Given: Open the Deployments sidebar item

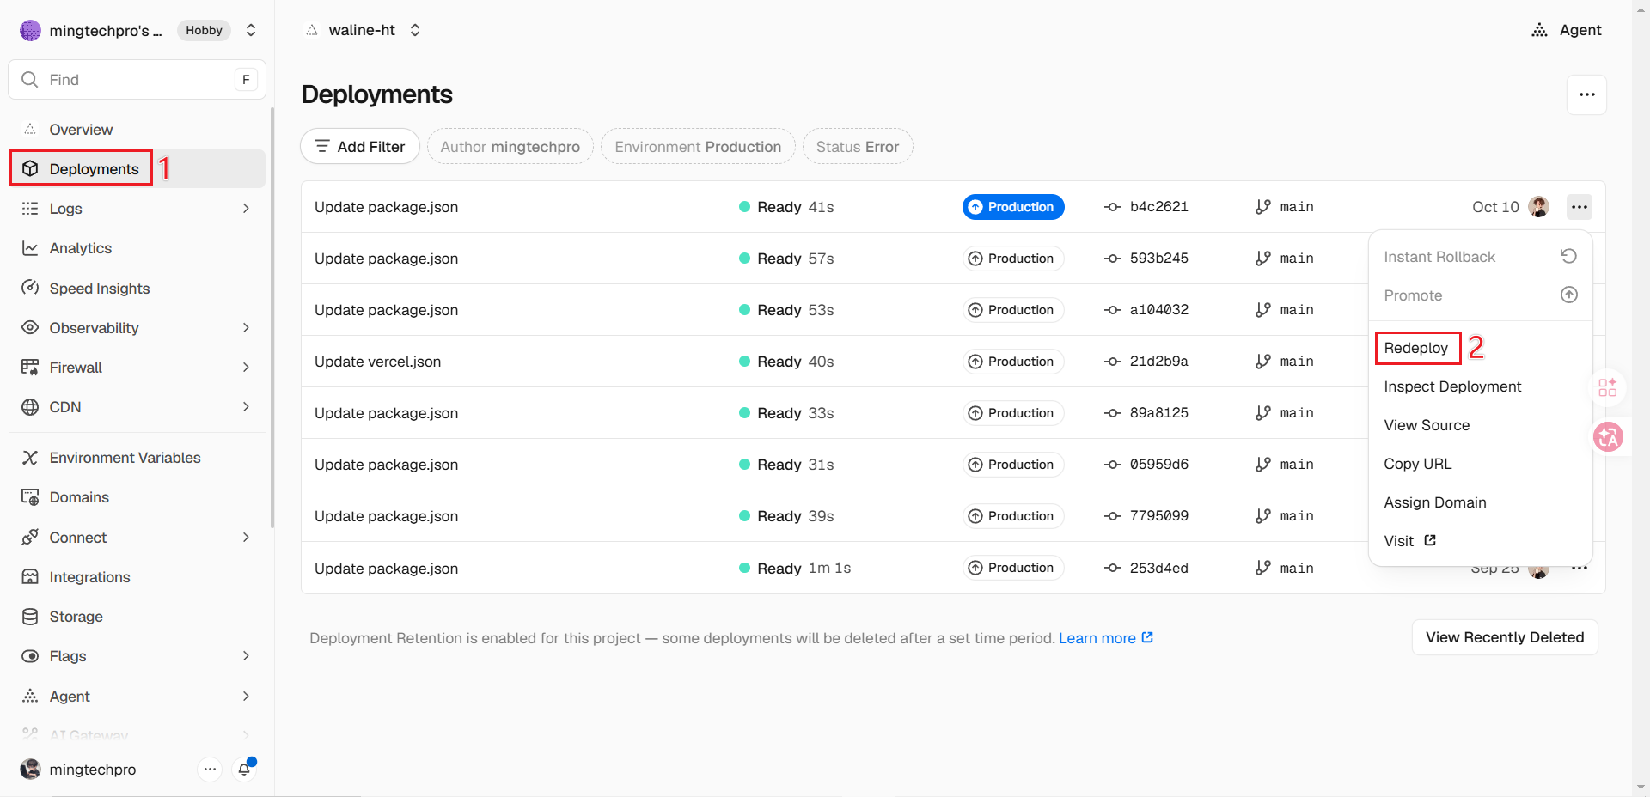Looking at the screenshot, I should point(137,168).
